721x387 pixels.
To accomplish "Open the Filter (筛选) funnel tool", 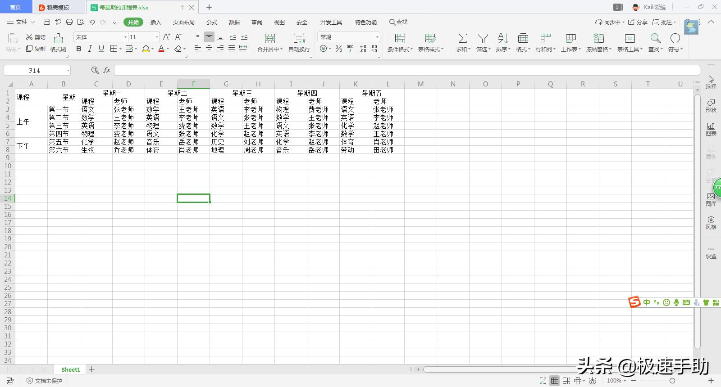I will click(483, 39).
